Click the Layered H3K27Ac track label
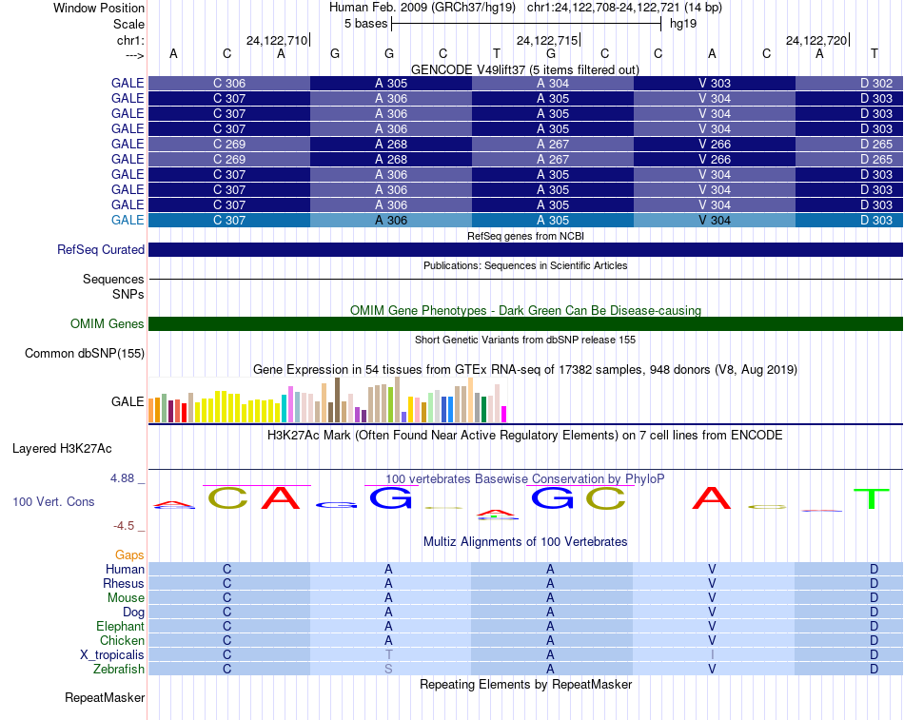 tap(62, 449)
